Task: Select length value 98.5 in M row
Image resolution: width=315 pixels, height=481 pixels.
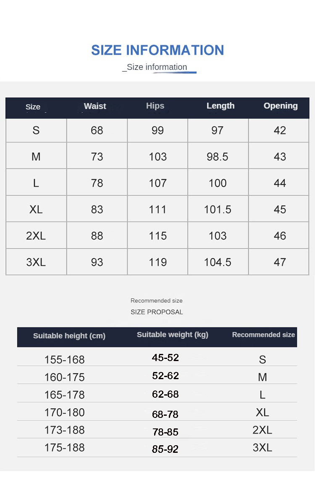Action: tap(218, 157)
